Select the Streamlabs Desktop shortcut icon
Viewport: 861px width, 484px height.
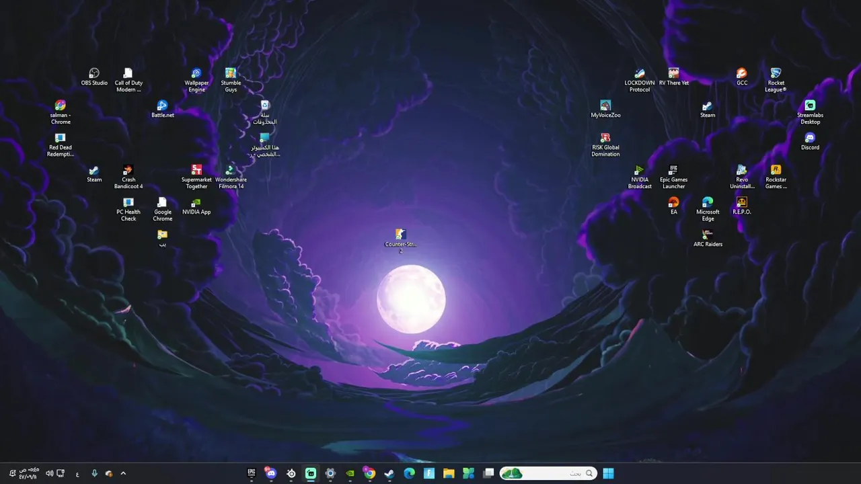coord(810,112)
